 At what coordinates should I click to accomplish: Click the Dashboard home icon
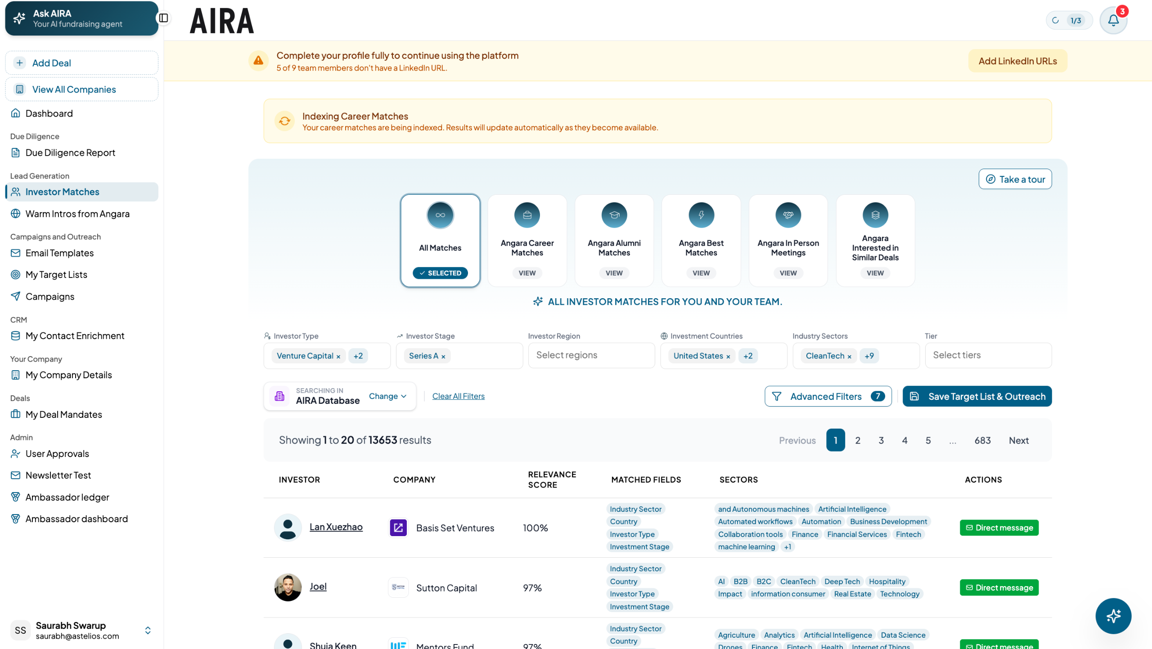coord(16,113)
